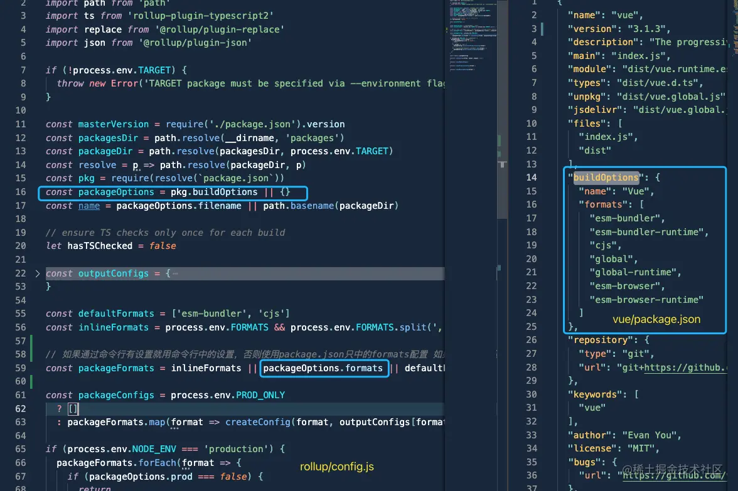The height and width of the screenshot is (491, 738).
Task: Click the false value on line 20
Action: tap(163, 246)
